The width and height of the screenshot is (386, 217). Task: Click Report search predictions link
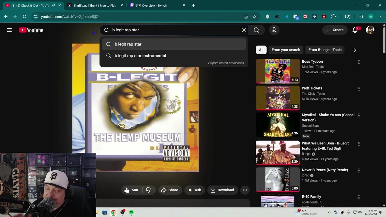pyautogui.click(x=226, y=63)
